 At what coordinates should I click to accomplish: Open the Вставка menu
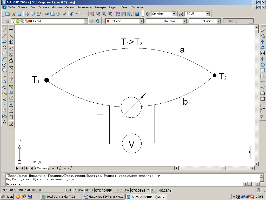pyautogui.click(x=44, y=7)
